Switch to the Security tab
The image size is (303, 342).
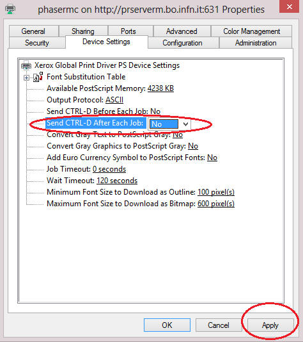(37, 43)
